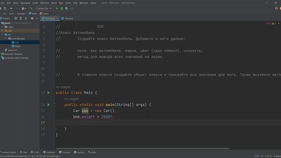
Task: Open the Navigate menu
Action: point(25,3)
